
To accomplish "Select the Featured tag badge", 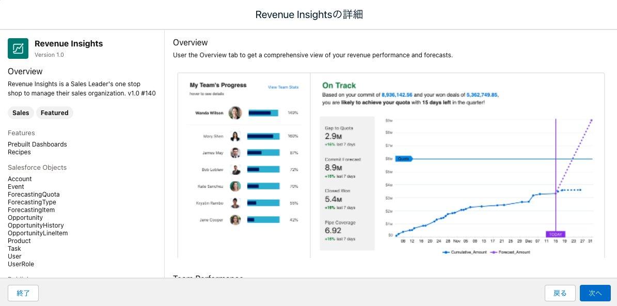I will tap(55, 113).
